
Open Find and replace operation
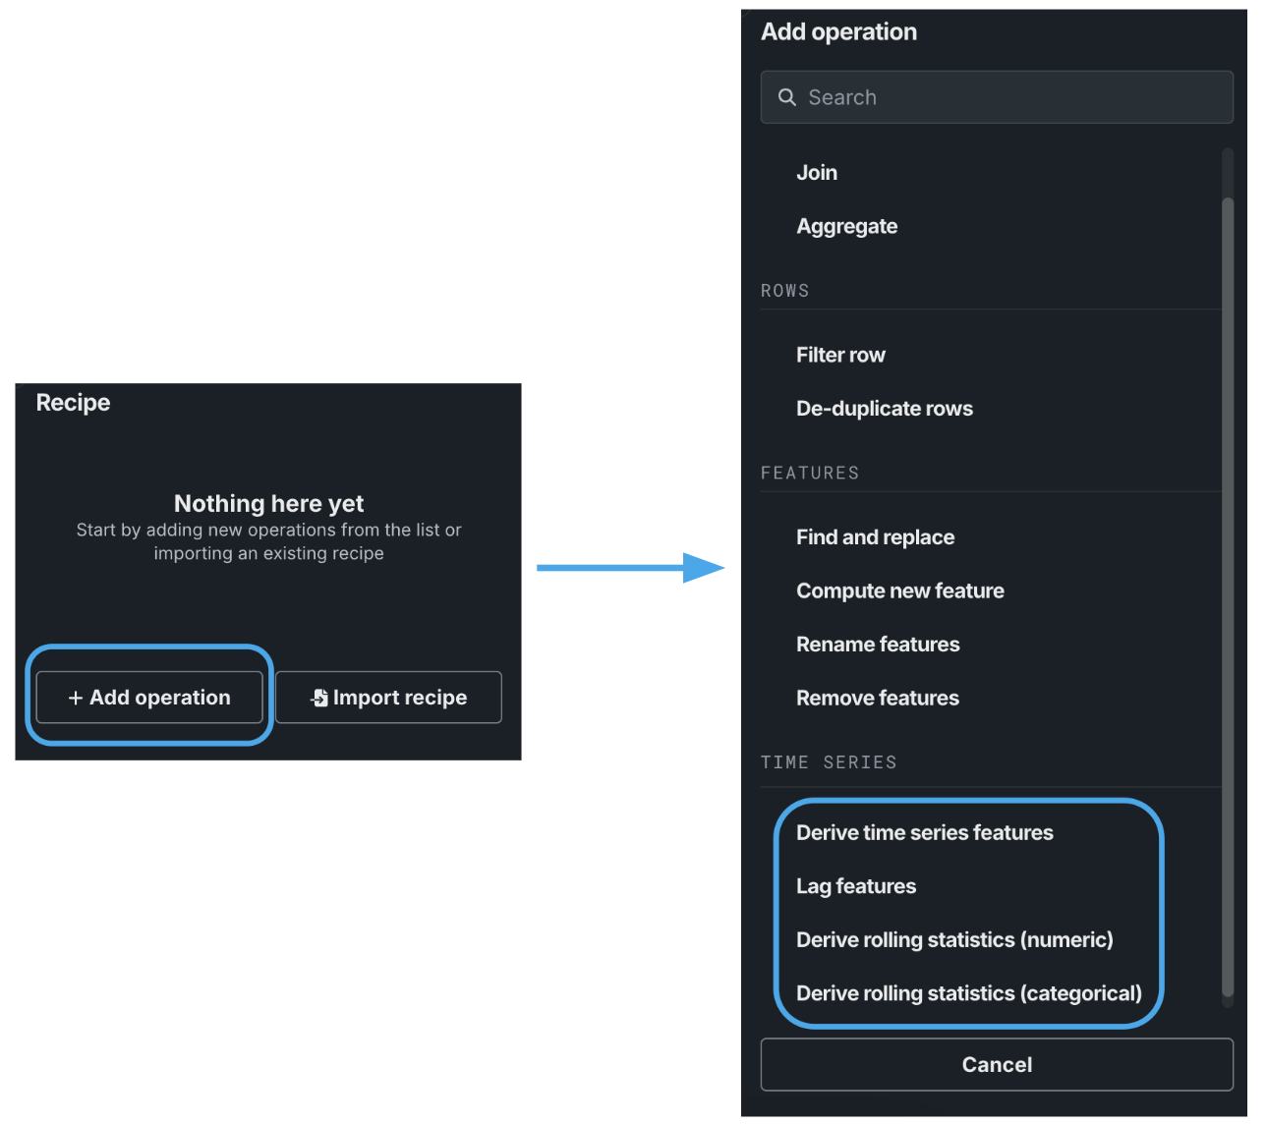point(875,537)
